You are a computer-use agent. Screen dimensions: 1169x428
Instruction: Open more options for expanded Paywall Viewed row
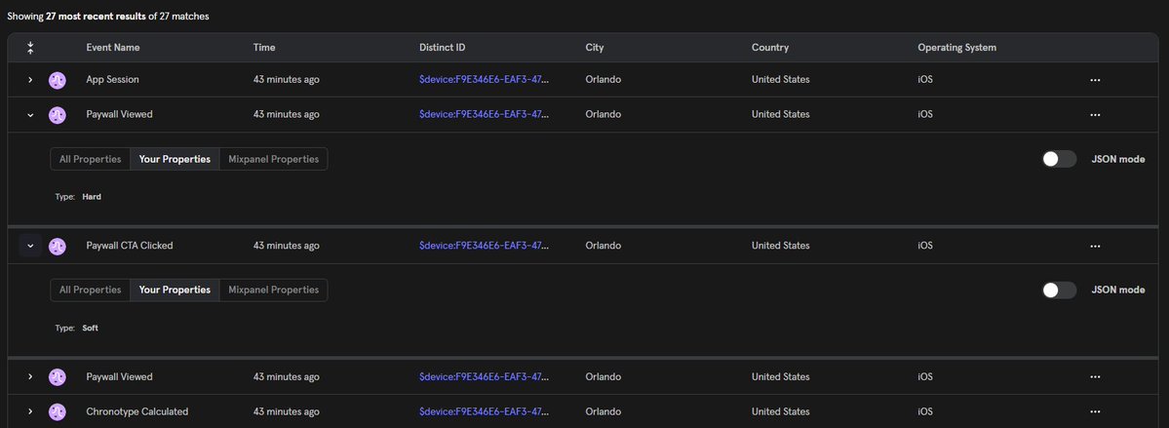point(1095,115)
